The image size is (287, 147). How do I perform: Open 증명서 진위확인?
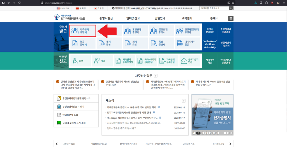coord(210,31)
